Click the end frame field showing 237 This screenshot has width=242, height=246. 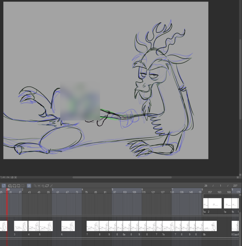(x=235, y=186)
